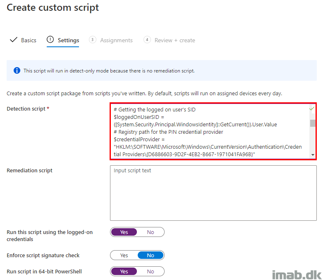Set Run script in 64-bit PowerShell to No
Viewport: 323px width, 280px height.
[151, 272]
